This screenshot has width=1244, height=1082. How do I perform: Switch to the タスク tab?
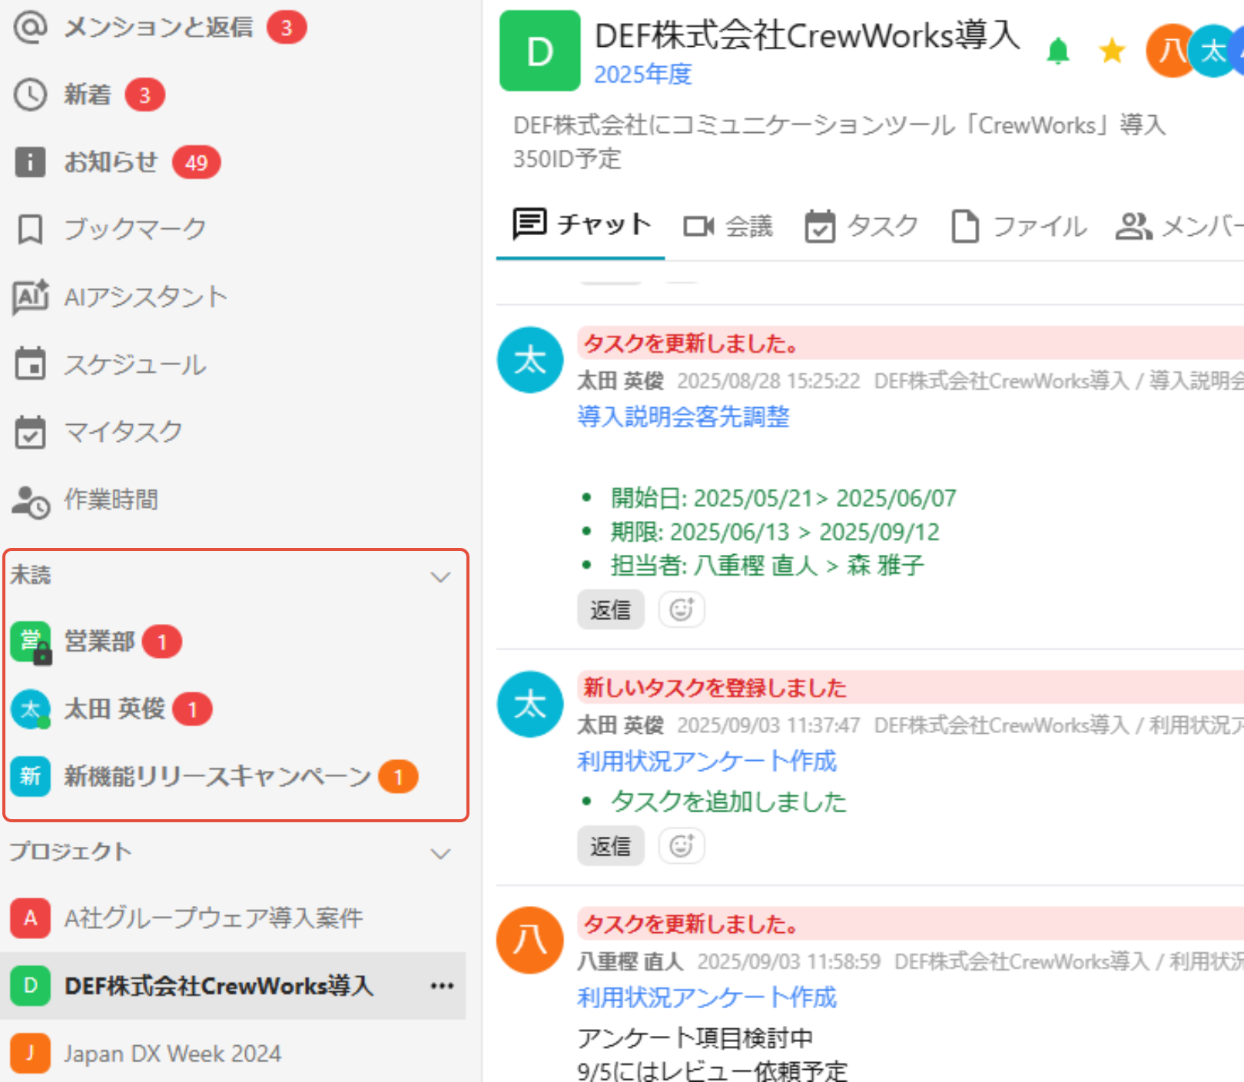[x=861, y=227]
